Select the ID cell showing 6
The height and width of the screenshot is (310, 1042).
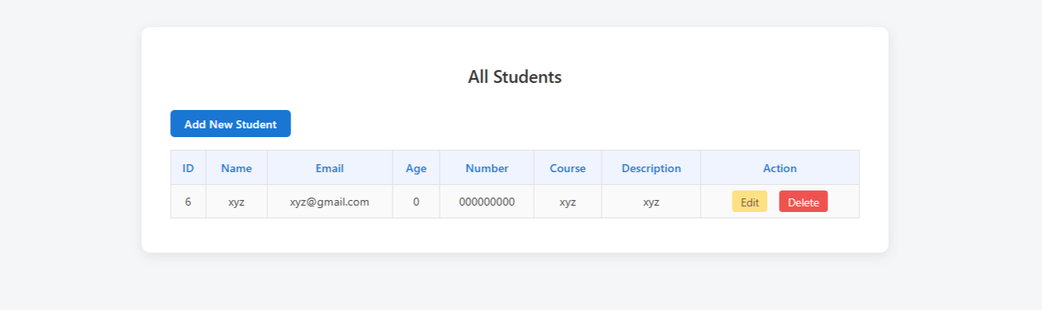188,202
